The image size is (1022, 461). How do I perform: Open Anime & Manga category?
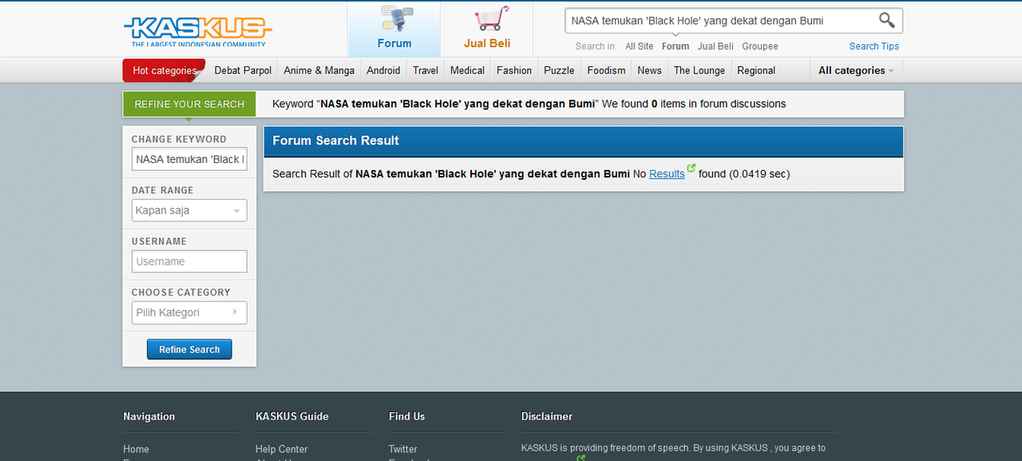coord(319,70)
